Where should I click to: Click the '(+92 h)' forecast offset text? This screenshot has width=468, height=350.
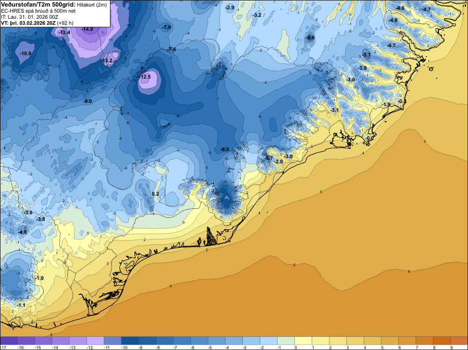coord(65,23)
